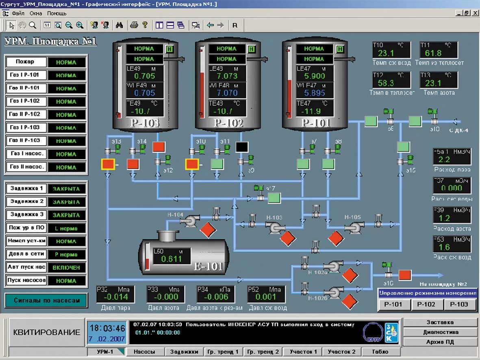Click the user login icon

click(x=94, y=26)
